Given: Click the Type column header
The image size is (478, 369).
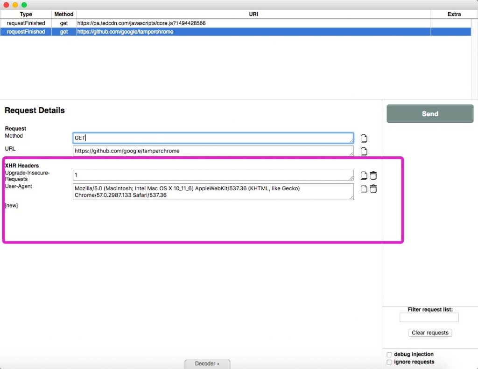Looking at the screenshot, I should [x=26, y=14].
